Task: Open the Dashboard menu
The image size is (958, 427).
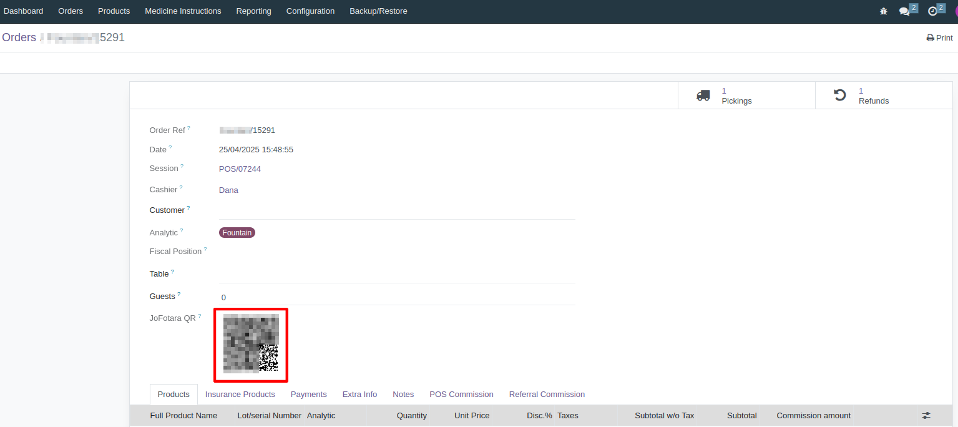Action: click(x=24, y=11)
